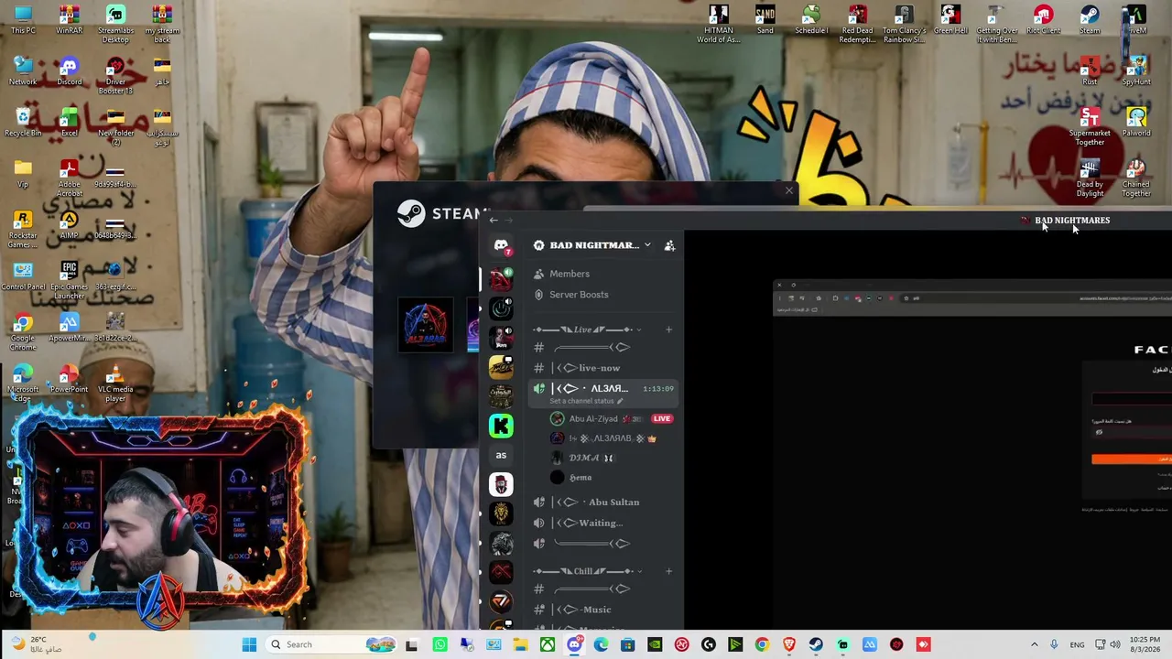Select the Dead by Daylight shortcut
This screenshot has width=1172, height=659.
click(1090, 178)
